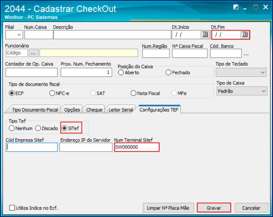Switch to Tipo Documento Fiscal tab
273x217 pixels.
35,110
